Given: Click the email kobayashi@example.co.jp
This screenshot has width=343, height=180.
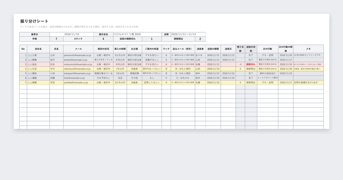Looking at the screenshot, I should coord(78,73).
